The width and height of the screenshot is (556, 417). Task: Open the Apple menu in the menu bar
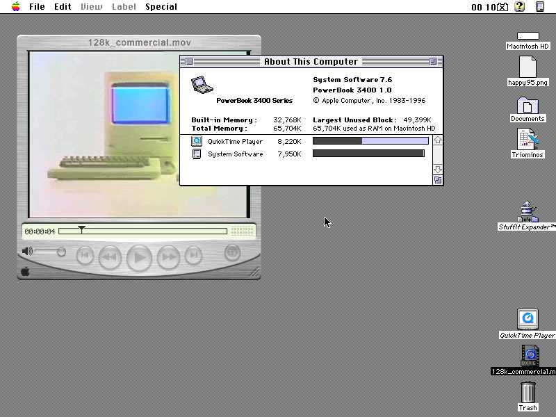click(15, 7)
